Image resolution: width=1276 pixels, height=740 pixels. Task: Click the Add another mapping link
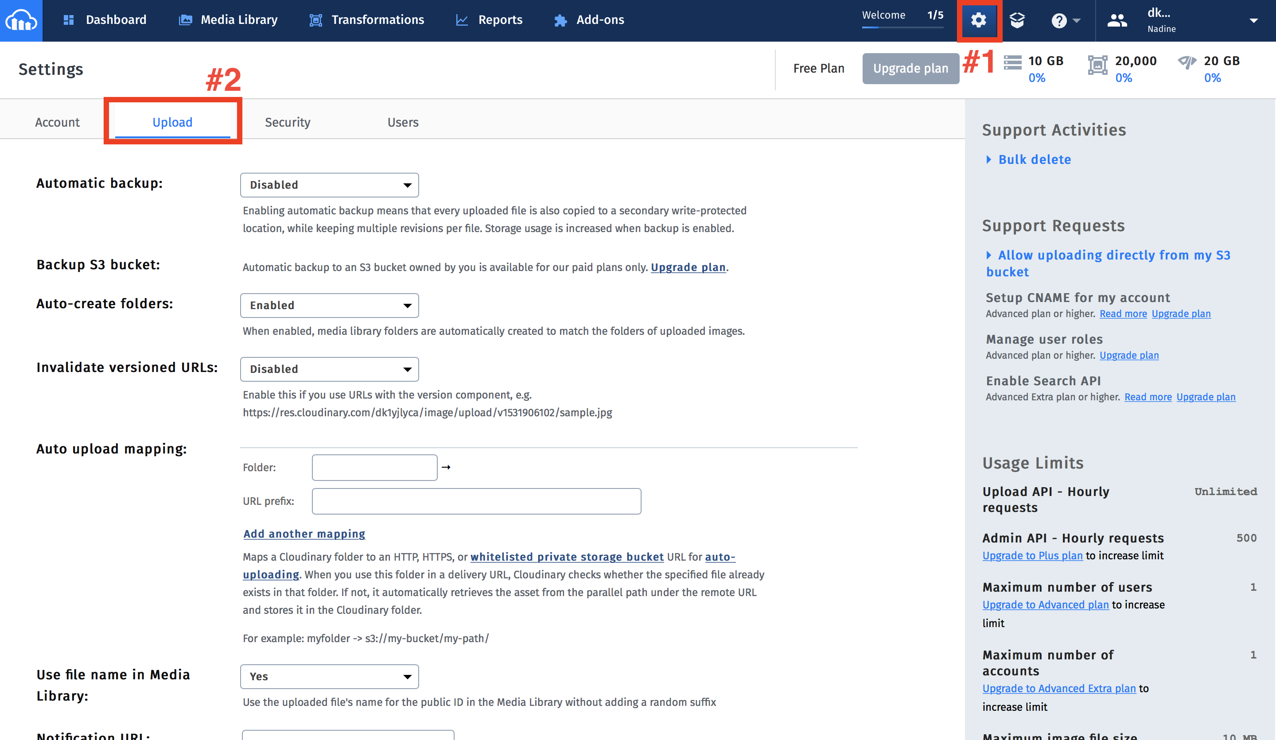pos(304,534)
